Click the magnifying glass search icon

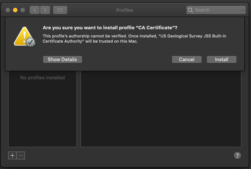click(x=190, y=10)
